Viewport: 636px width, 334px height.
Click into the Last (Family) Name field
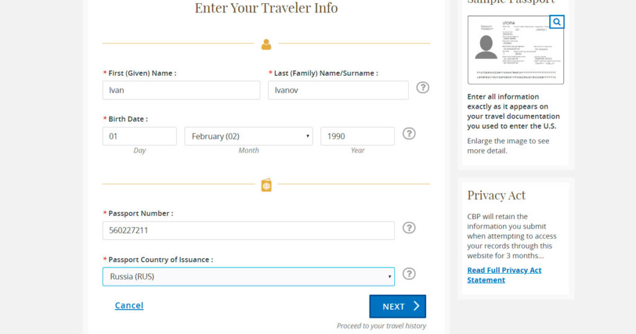point(338,90)
